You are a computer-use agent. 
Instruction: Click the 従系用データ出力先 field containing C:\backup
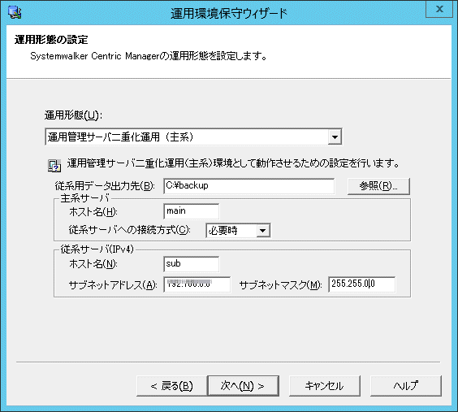tap(248, 186)
